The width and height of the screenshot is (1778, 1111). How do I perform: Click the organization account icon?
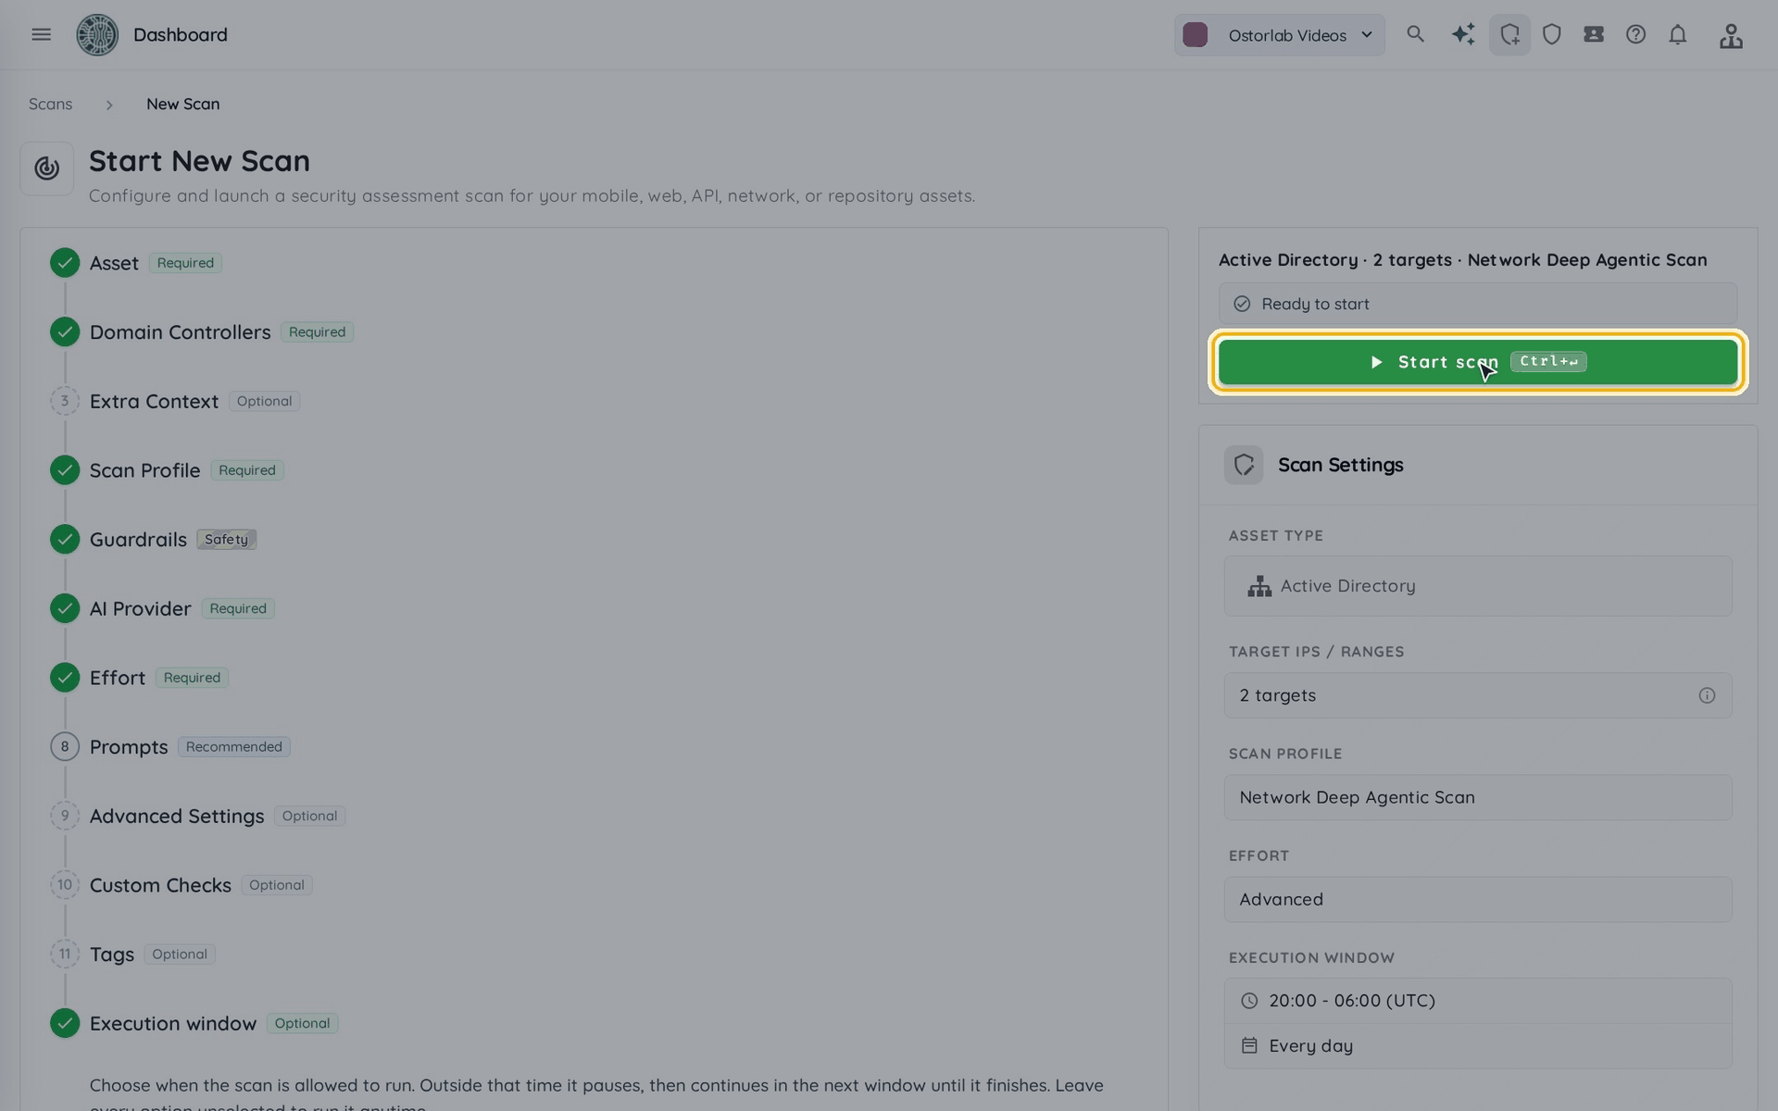(1731, 35)
